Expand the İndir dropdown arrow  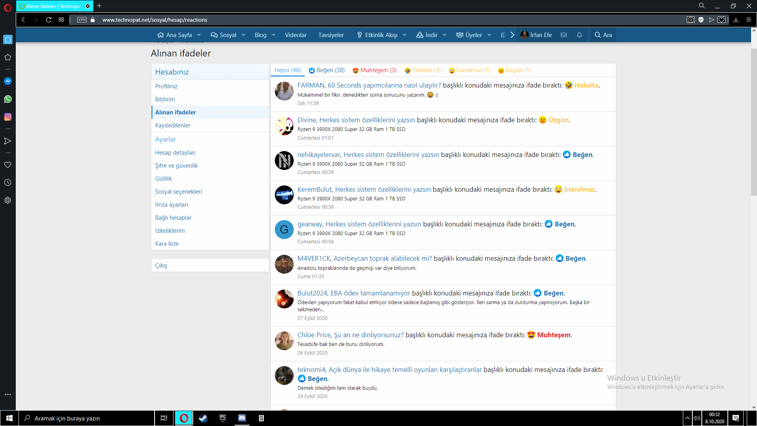(x=445, y=35)
